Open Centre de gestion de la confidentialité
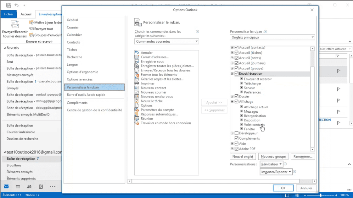 pyautogui.click(x=94, y=110)
